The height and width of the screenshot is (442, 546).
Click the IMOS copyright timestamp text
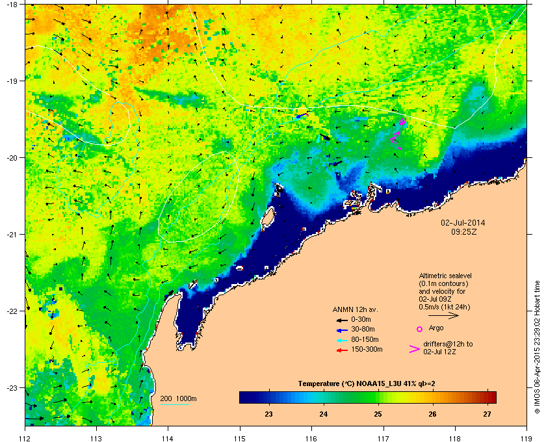click(538, 348)
